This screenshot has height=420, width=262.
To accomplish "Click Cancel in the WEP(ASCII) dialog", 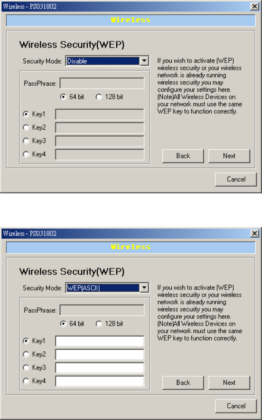I will tap(236, 406).
